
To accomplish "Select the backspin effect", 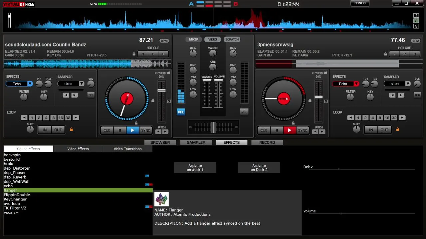I will click(78, 155).
